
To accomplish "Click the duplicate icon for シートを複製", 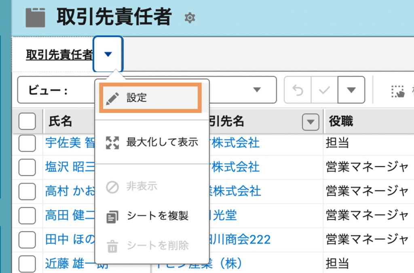I will 112,216.
